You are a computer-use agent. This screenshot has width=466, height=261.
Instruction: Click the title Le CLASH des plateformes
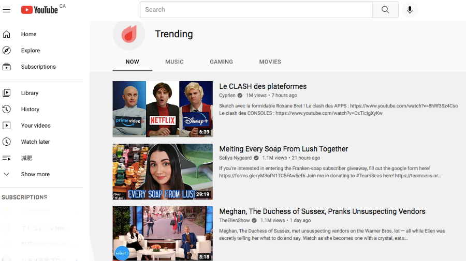263,86
